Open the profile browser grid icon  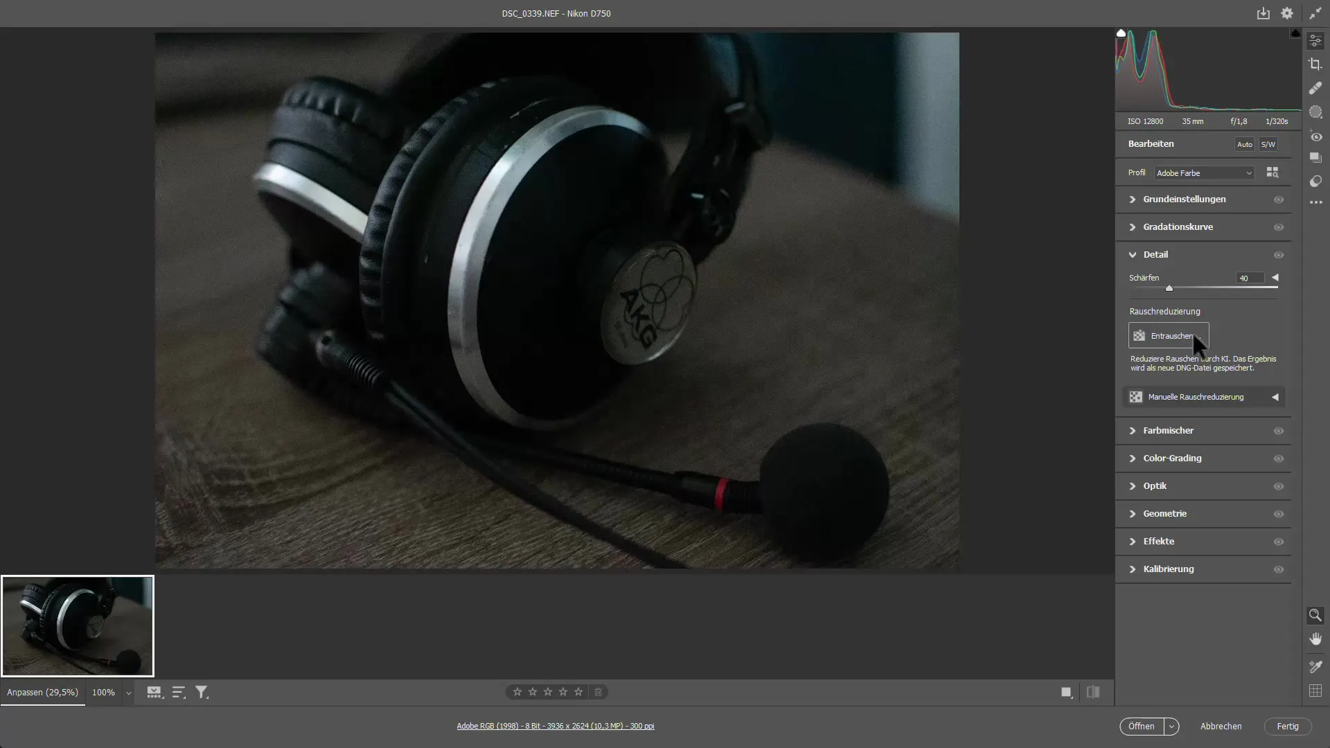tap(1273, 172)
